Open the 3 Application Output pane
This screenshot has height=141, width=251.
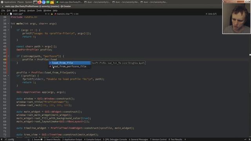[x=72, y=139]
